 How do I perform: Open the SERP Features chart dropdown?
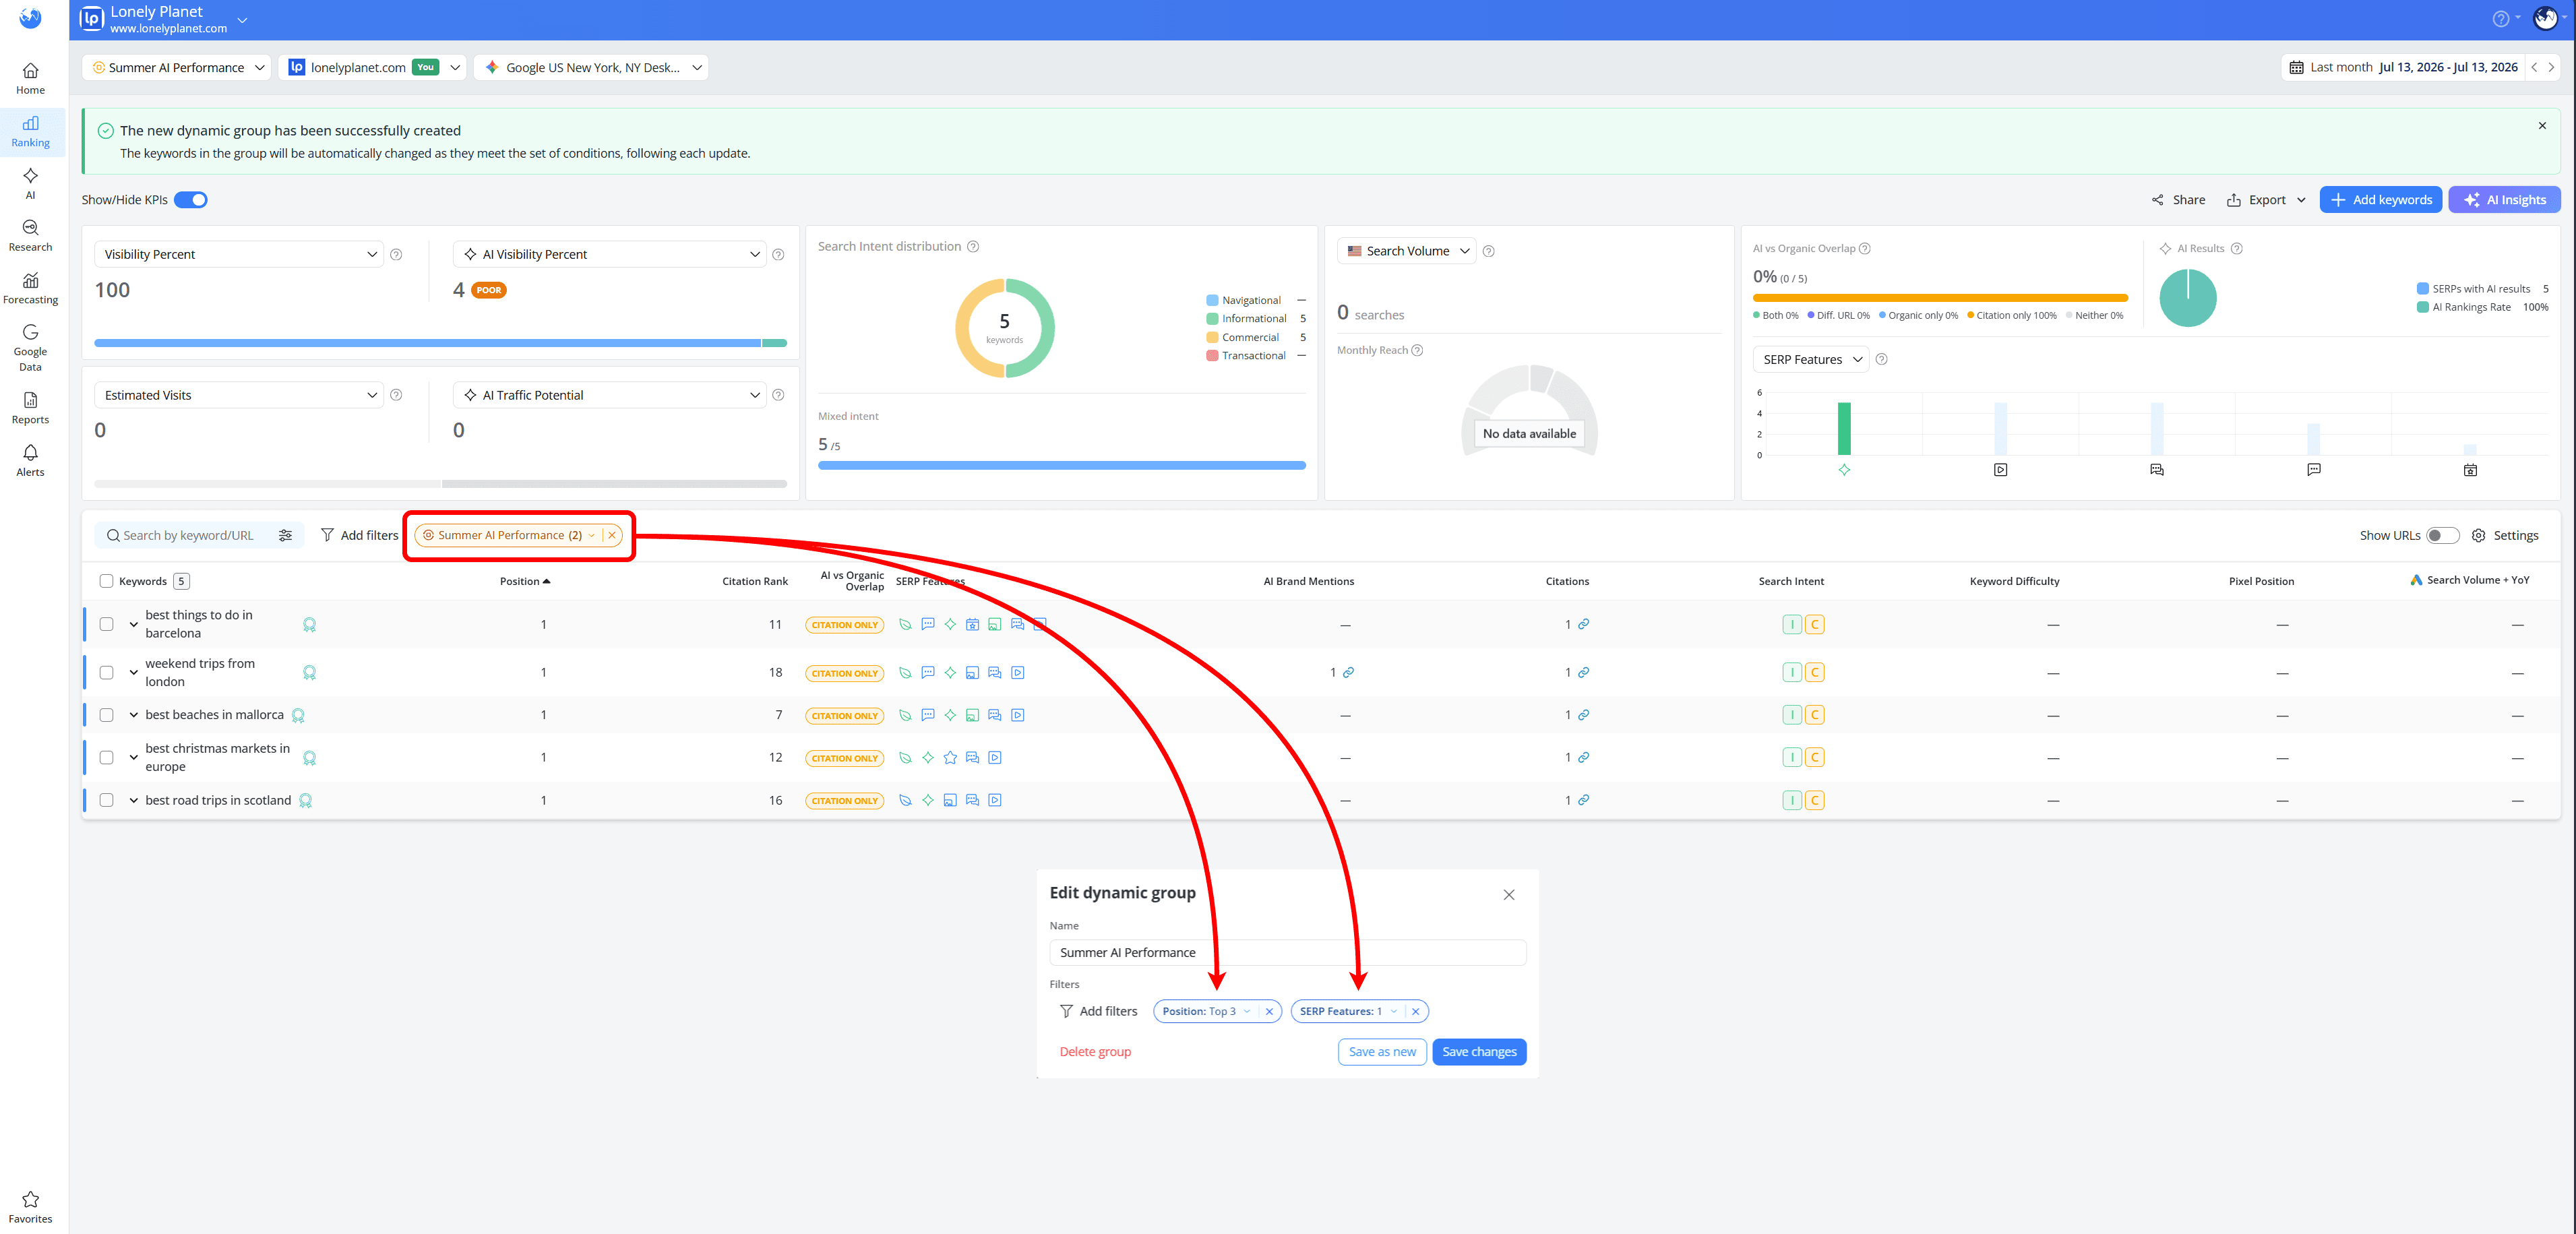(x=1811, y=360)
